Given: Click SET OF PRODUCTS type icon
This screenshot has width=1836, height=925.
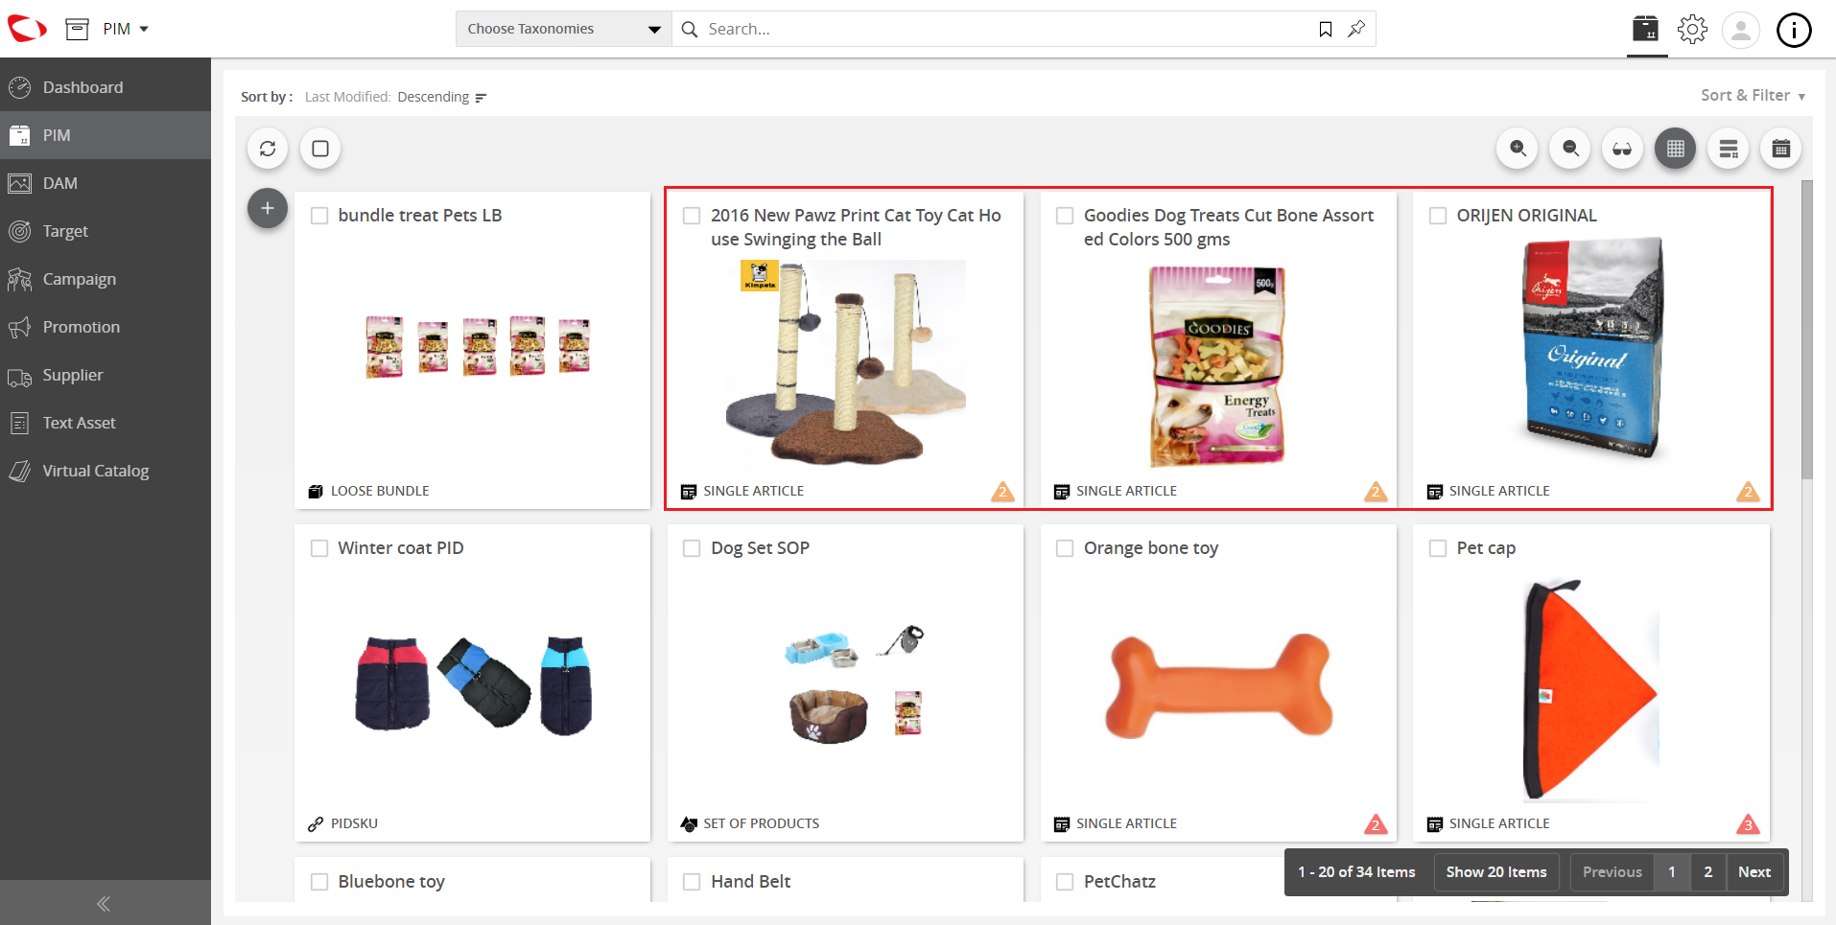Looking at the screenshot, I should [689, 824].
